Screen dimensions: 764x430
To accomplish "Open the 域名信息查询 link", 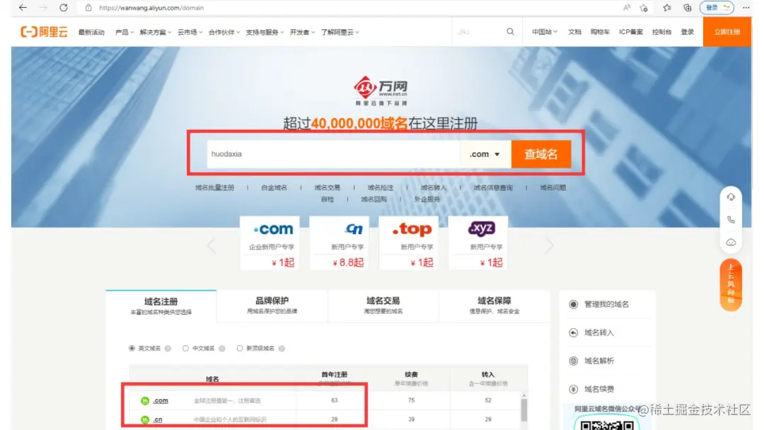I will (x=493, y=187).
